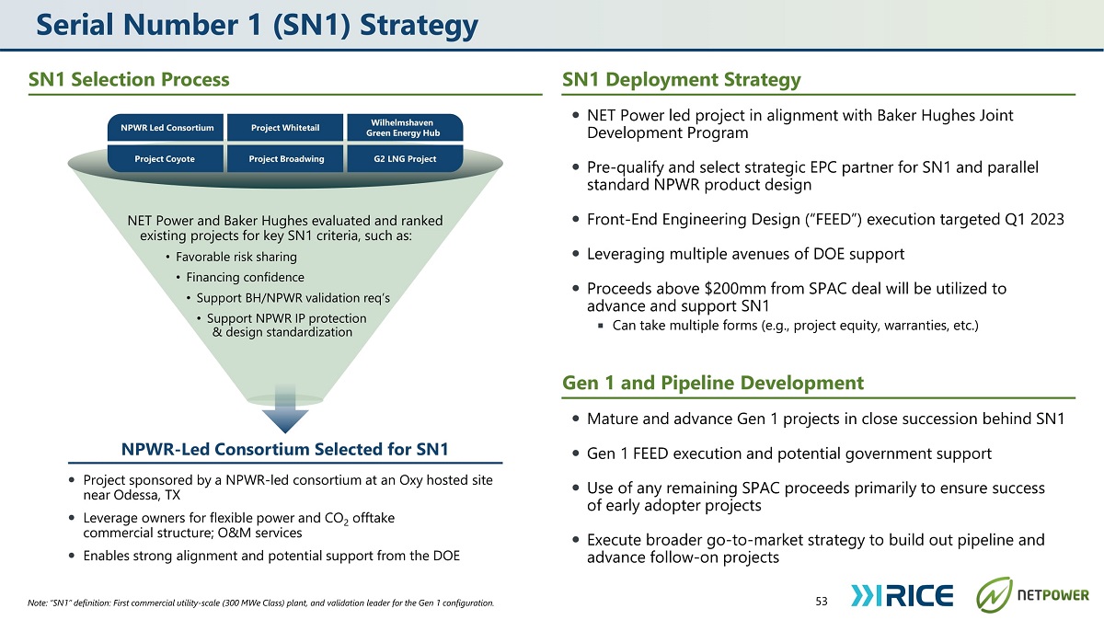This screenshot has width=1104, height=620.
Task: Click the Gen 1 and Pipeline Development heading
Action: click(x=713, y=383)
